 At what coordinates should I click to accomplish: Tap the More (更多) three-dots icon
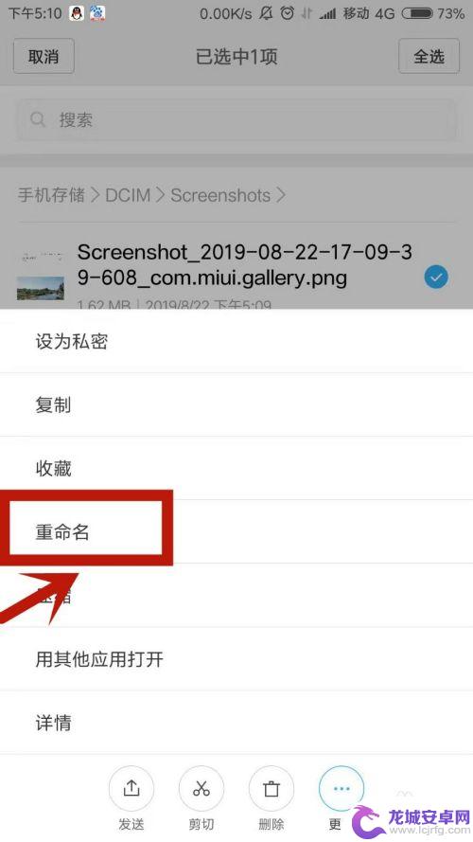pyautogui.click(x=342, y=788)
